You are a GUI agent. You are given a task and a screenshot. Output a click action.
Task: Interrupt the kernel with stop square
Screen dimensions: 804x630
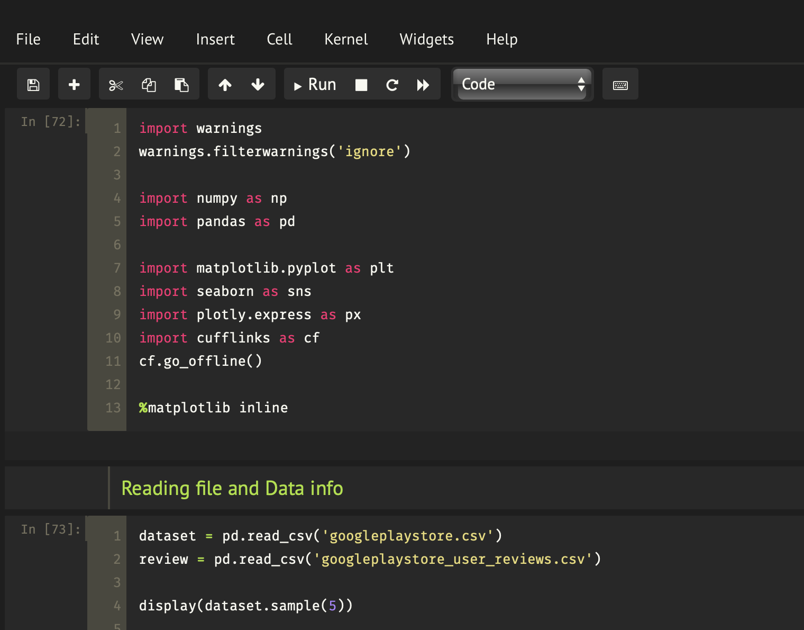(361, 85)
